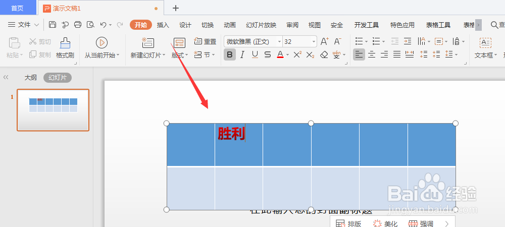505x227 pixels.
Task: Start slideshow from current slide play icon
Action: [102, 43]
